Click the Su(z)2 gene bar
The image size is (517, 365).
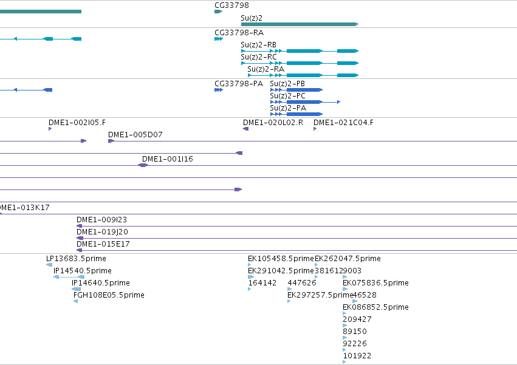[300, 24]
